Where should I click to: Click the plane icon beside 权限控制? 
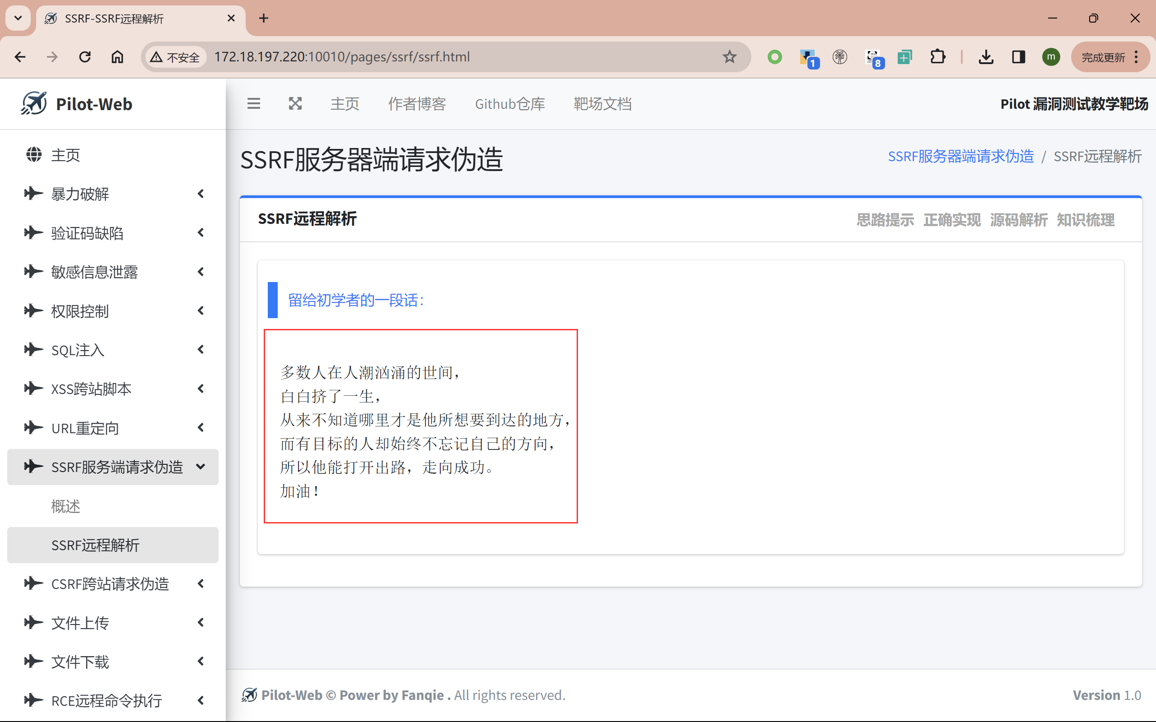click(33, 311)
